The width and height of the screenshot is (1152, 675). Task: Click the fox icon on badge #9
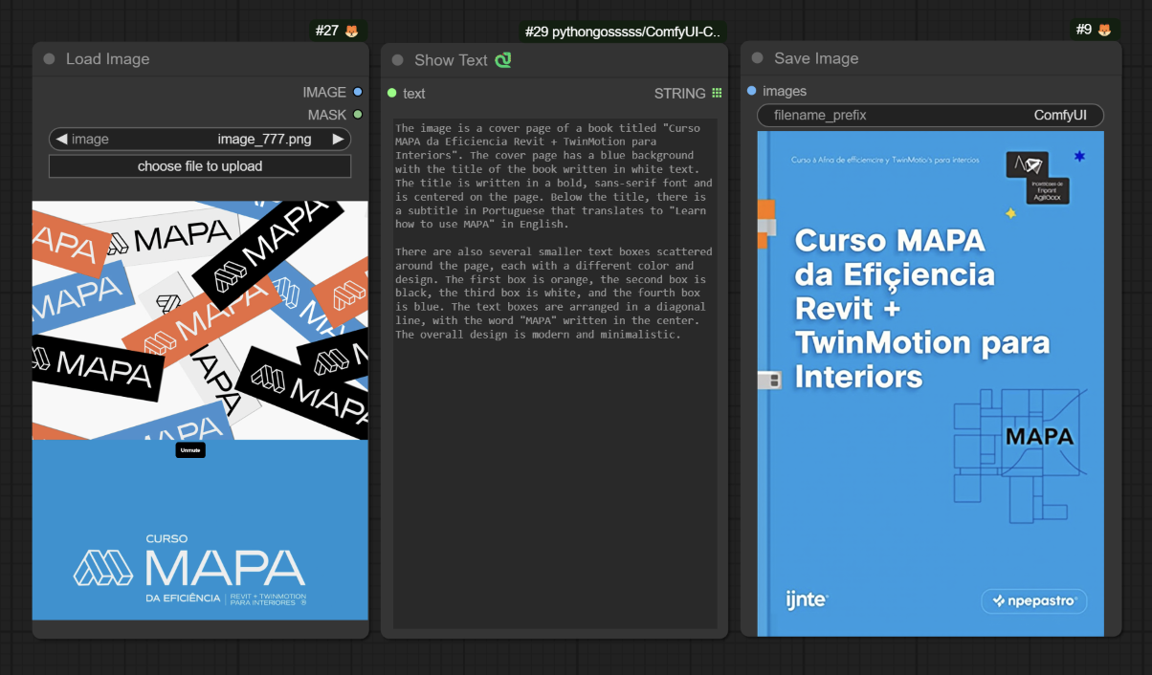(x=1104, y=30)
